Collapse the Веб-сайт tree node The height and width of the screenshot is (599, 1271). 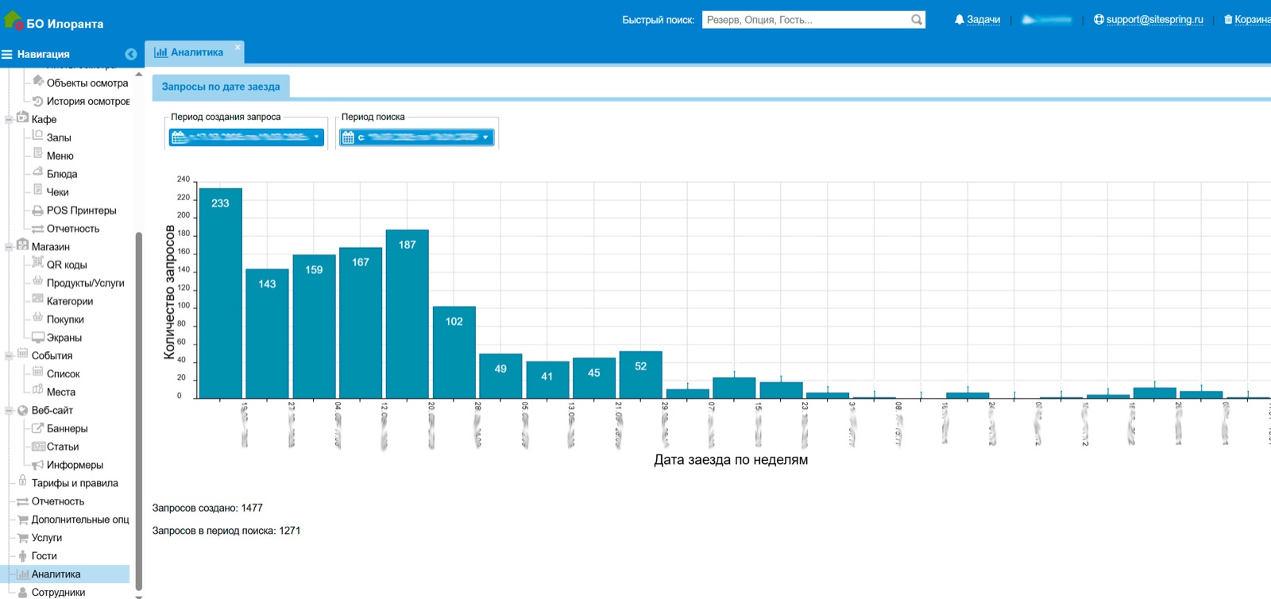(x=9, y=411)
